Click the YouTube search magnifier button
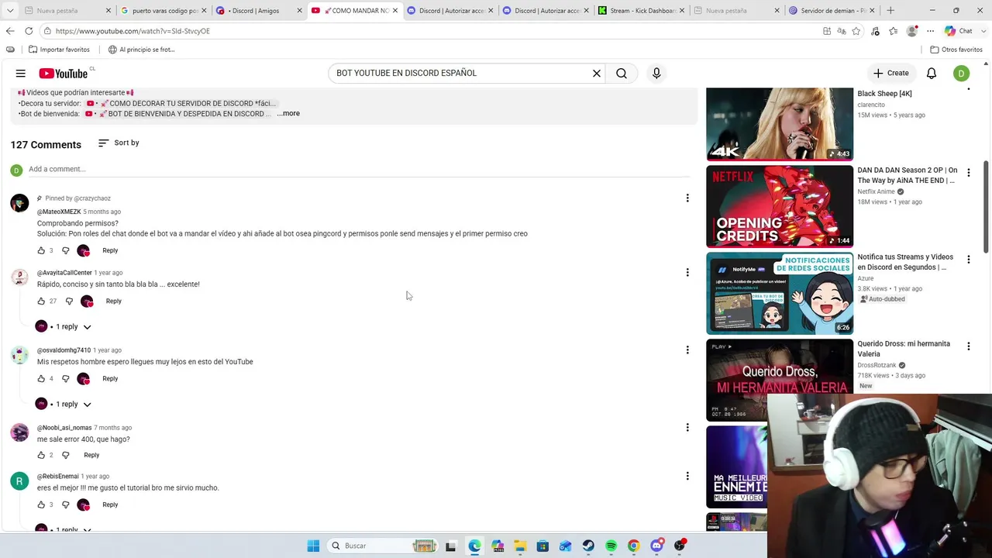The height and width of the screenshot is (558, 992). [x=622, y=74]
